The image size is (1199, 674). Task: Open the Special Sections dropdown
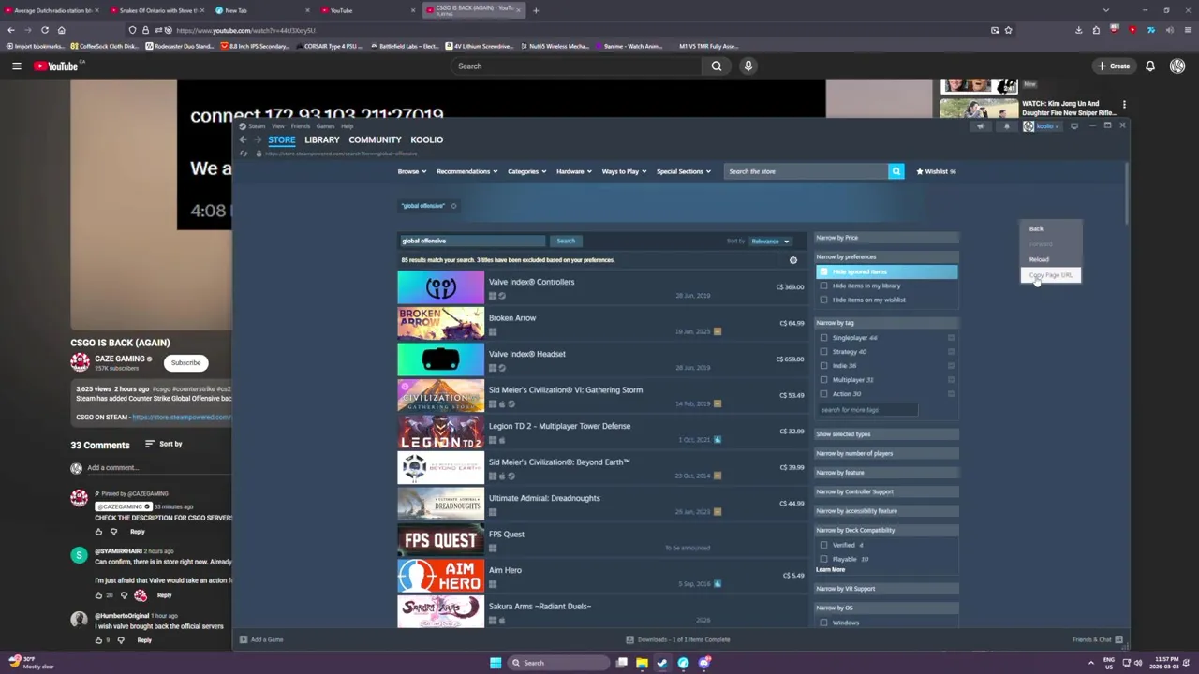click(x=683, y=171)
